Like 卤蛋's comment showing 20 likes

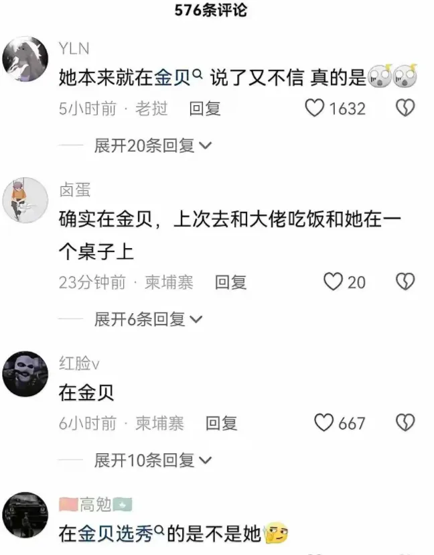pos(333,282)
